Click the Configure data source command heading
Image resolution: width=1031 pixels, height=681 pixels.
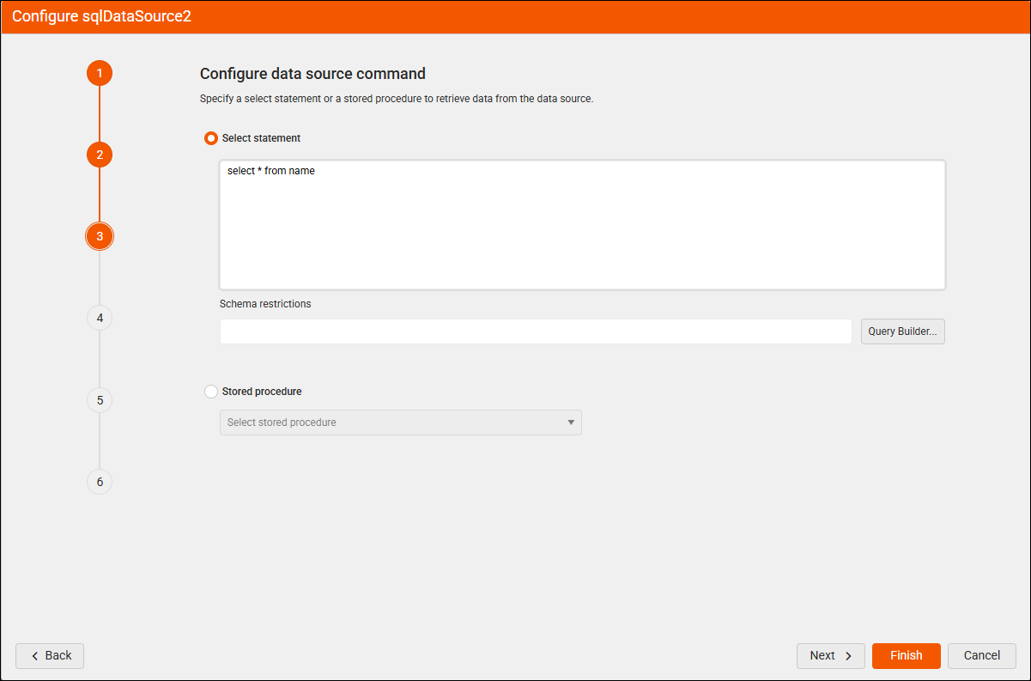(312, 74)
